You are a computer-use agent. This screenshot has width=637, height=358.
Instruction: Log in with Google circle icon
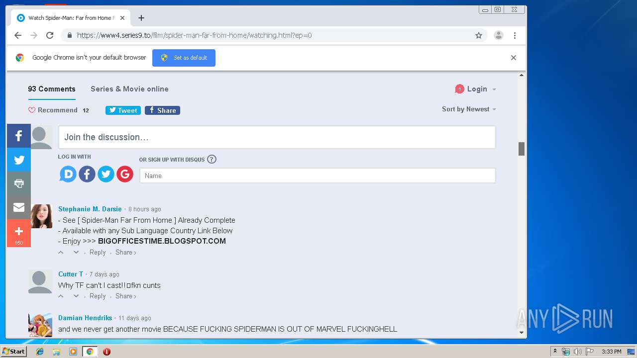point(125,174)
